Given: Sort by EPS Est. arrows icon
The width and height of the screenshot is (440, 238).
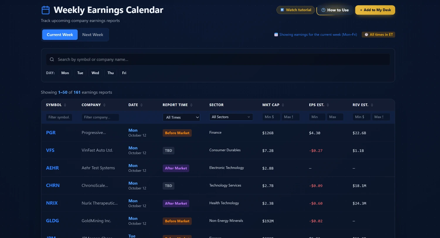Looking at the screenshot, I should [x=328, y=105].
